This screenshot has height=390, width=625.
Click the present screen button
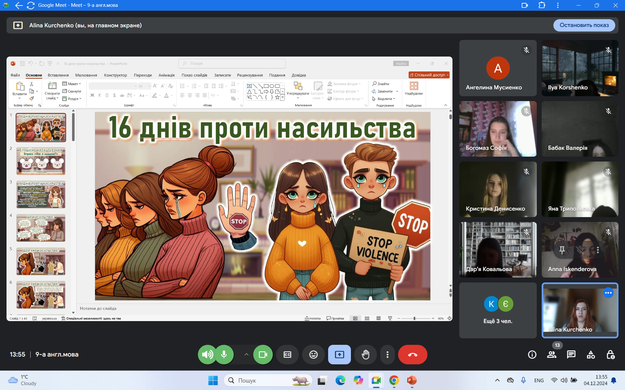pyautogui.click(x=340, y=354)
